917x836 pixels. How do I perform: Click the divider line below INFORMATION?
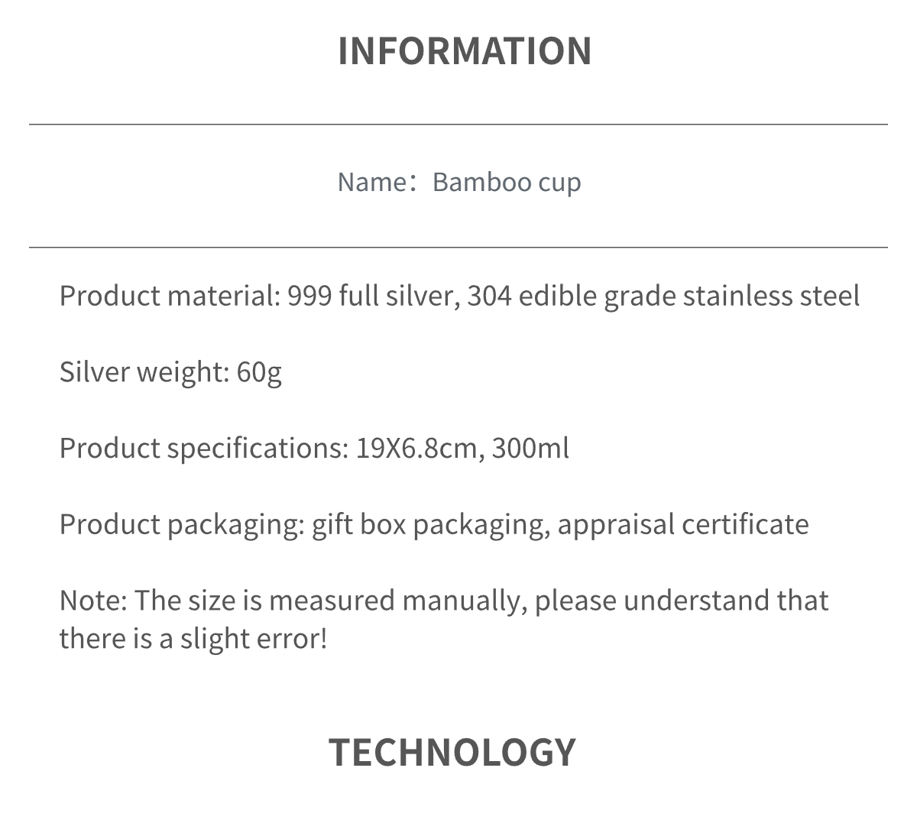coord(458,124)
